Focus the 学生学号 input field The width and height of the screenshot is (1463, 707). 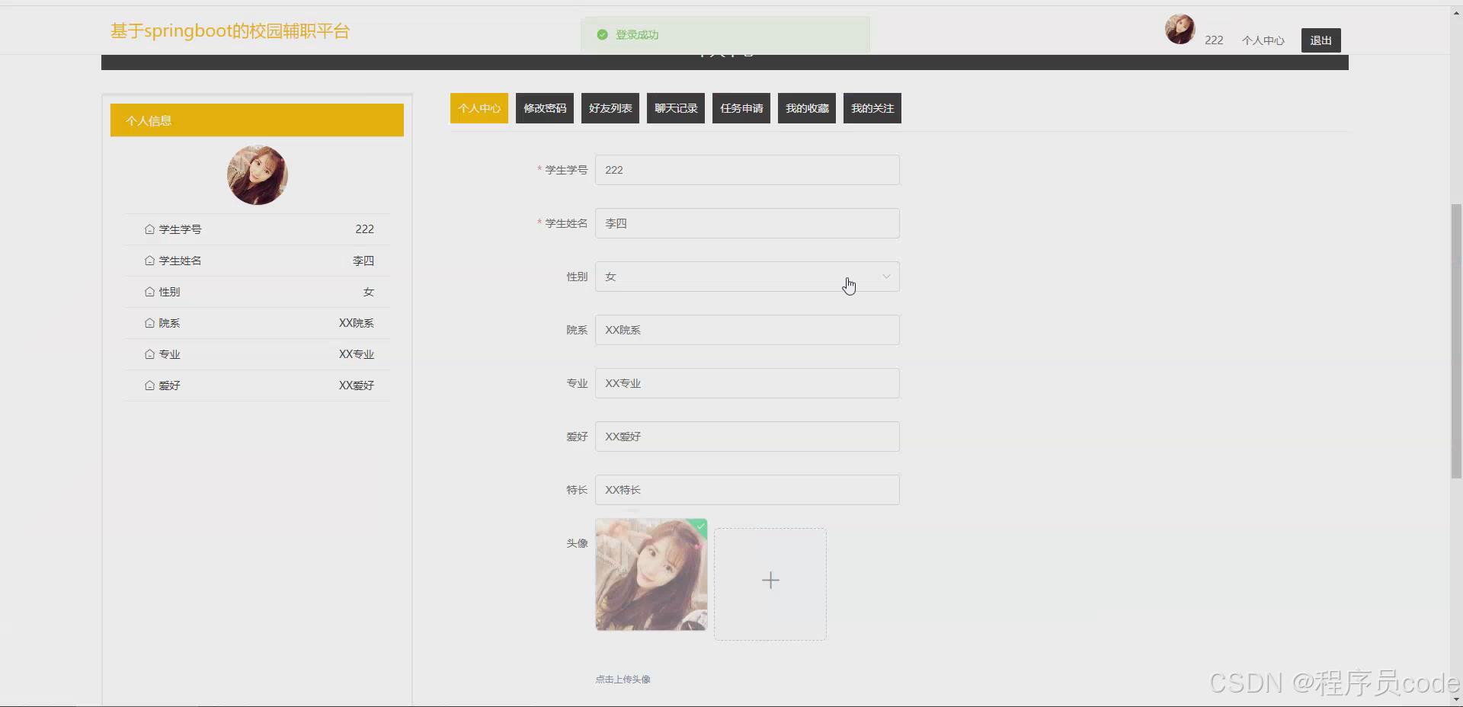click(748, 170)
